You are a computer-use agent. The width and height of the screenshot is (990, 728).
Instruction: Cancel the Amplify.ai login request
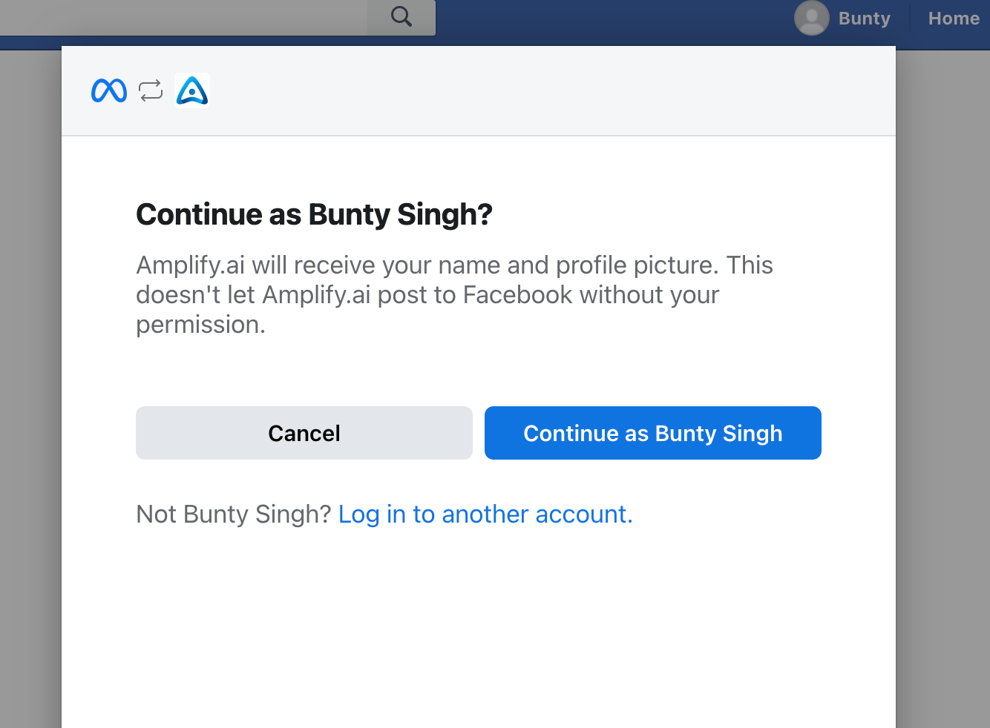pyautogui.click(x=304, y=433)
